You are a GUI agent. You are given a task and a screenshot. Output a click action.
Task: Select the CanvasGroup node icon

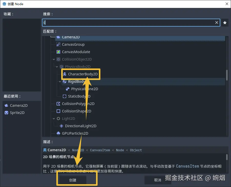[58, 44]
